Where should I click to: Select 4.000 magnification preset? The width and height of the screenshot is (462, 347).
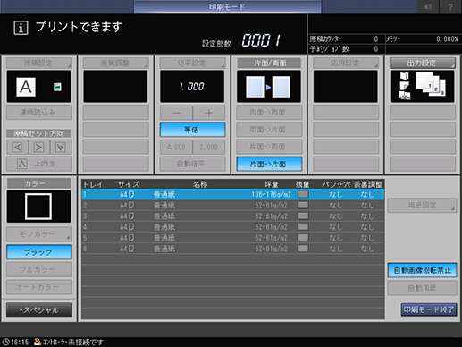click(176, 147)
